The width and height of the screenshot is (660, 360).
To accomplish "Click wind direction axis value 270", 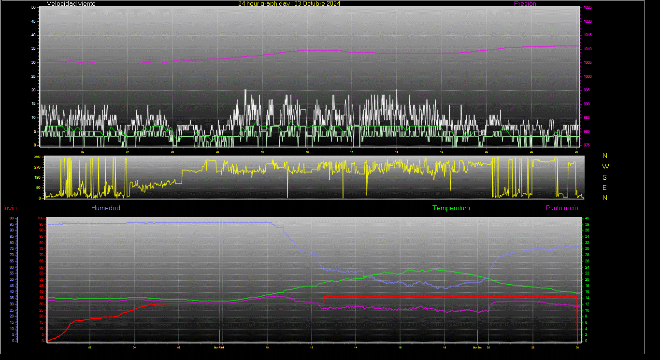I will [38, 167].
